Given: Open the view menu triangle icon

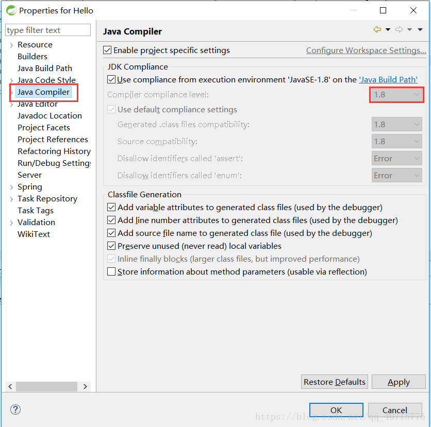Looking at the screenshot, I should [420, 30].
